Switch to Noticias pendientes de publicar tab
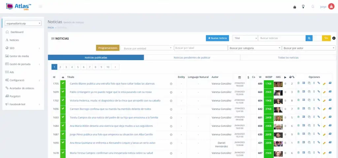The height and width of the screenshot is (158, 338). (x=192, y=58)
